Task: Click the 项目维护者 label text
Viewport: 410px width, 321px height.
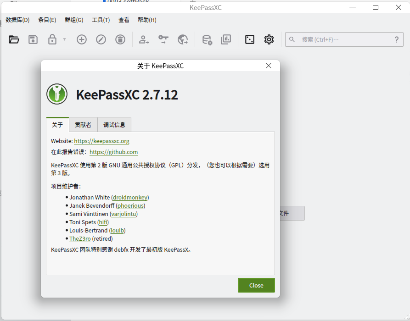Action: tap(66, 186)
